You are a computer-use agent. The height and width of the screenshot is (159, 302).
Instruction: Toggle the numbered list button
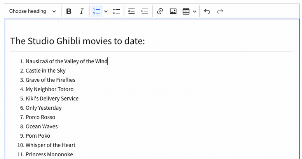click(x=96, y=11)
